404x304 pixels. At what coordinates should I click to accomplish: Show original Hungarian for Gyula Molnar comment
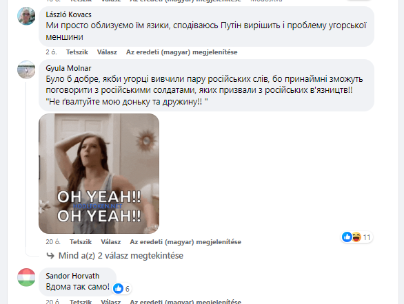(x=185, y=242)
